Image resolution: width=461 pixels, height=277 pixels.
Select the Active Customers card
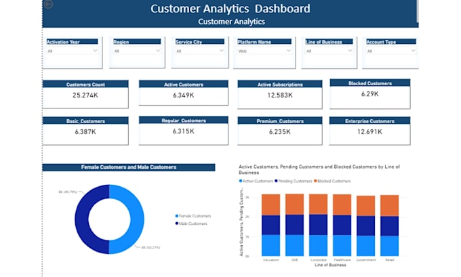pos(184,93)
